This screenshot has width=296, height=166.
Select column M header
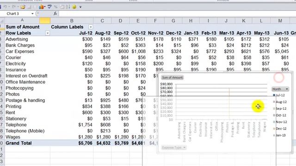(x=280, y=21)
